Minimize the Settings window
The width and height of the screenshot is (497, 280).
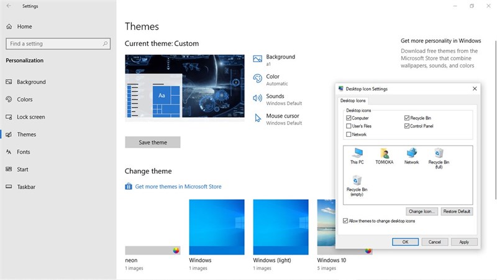[x=455, y=6]
